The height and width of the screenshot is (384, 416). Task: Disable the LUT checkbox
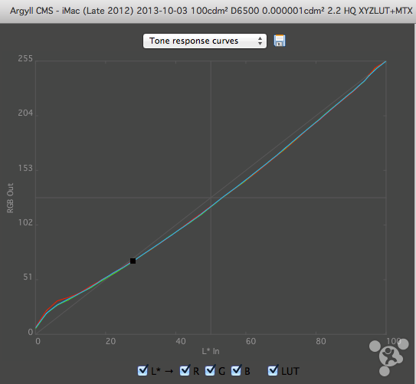[273, 370]
